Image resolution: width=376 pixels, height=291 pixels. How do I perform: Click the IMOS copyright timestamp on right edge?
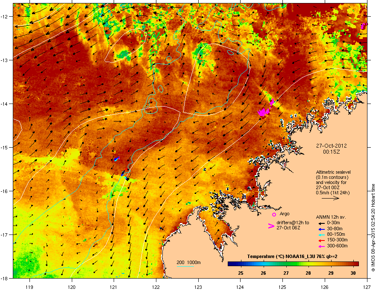(373, 228)
